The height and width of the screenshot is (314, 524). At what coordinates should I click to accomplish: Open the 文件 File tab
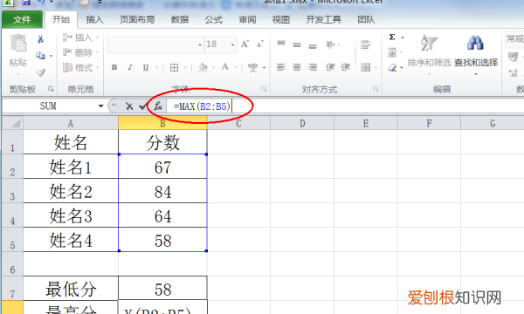pyautogui.click(x=23, y=19)
